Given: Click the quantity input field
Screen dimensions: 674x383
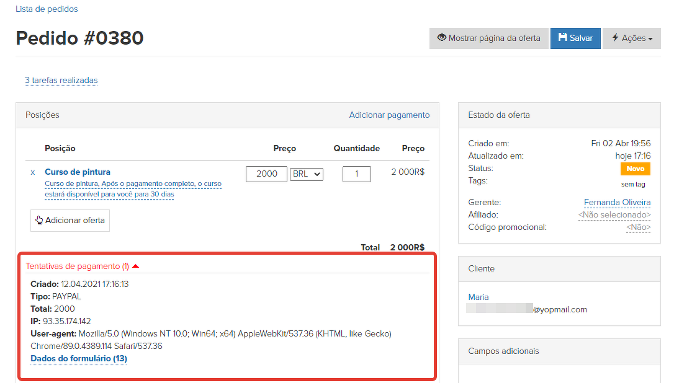Looking at the screenshot, I should (x=356, y=174).
